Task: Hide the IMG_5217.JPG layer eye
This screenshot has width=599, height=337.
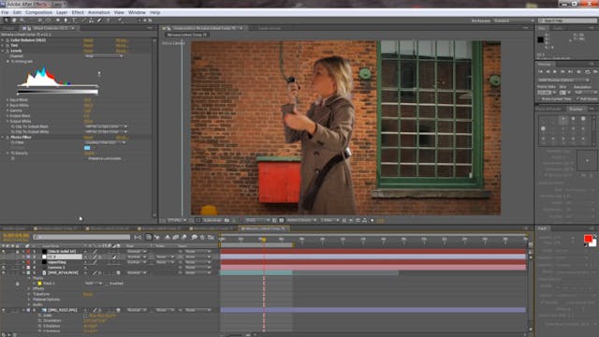Action: click(x=4, y=310)
